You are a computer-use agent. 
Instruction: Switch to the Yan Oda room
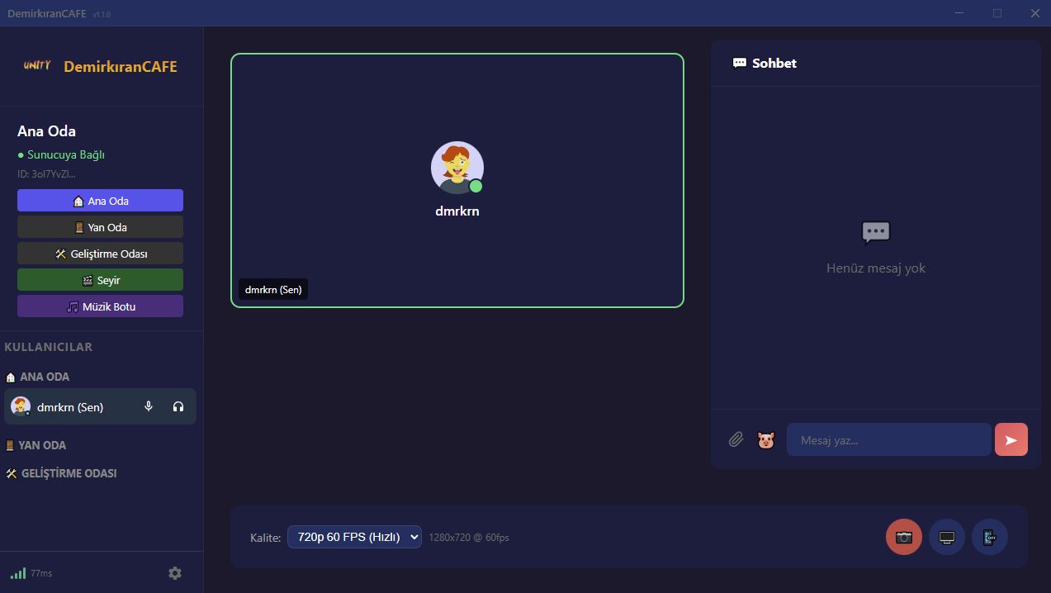coord(100,227)
